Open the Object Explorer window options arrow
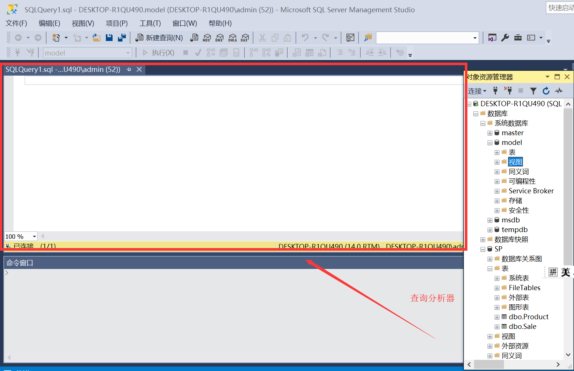Screen dimensions: 574x371 pyautogui.click(x=548, y=77)
